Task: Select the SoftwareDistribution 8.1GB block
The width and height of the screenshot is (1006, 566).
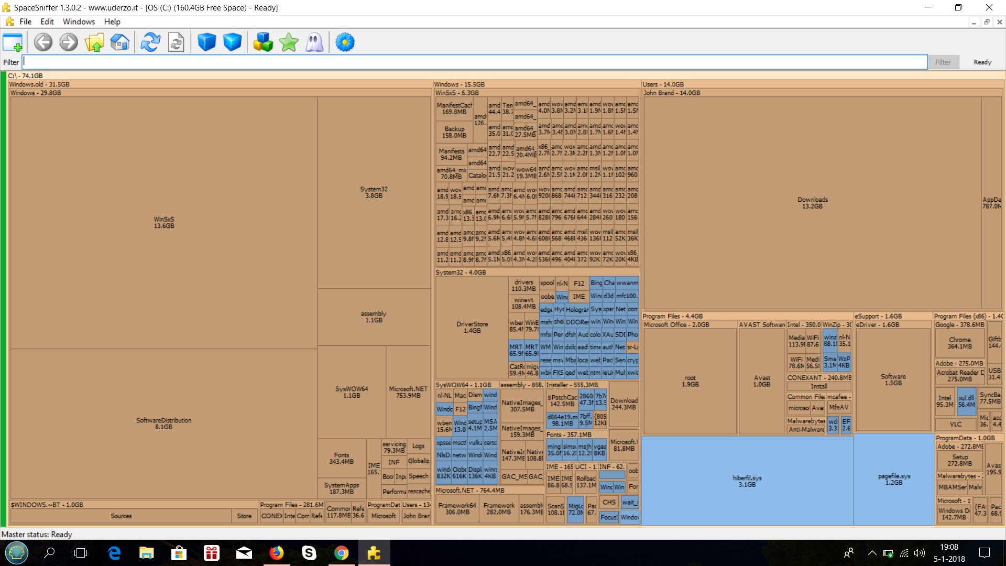Action: pos(164,423)
